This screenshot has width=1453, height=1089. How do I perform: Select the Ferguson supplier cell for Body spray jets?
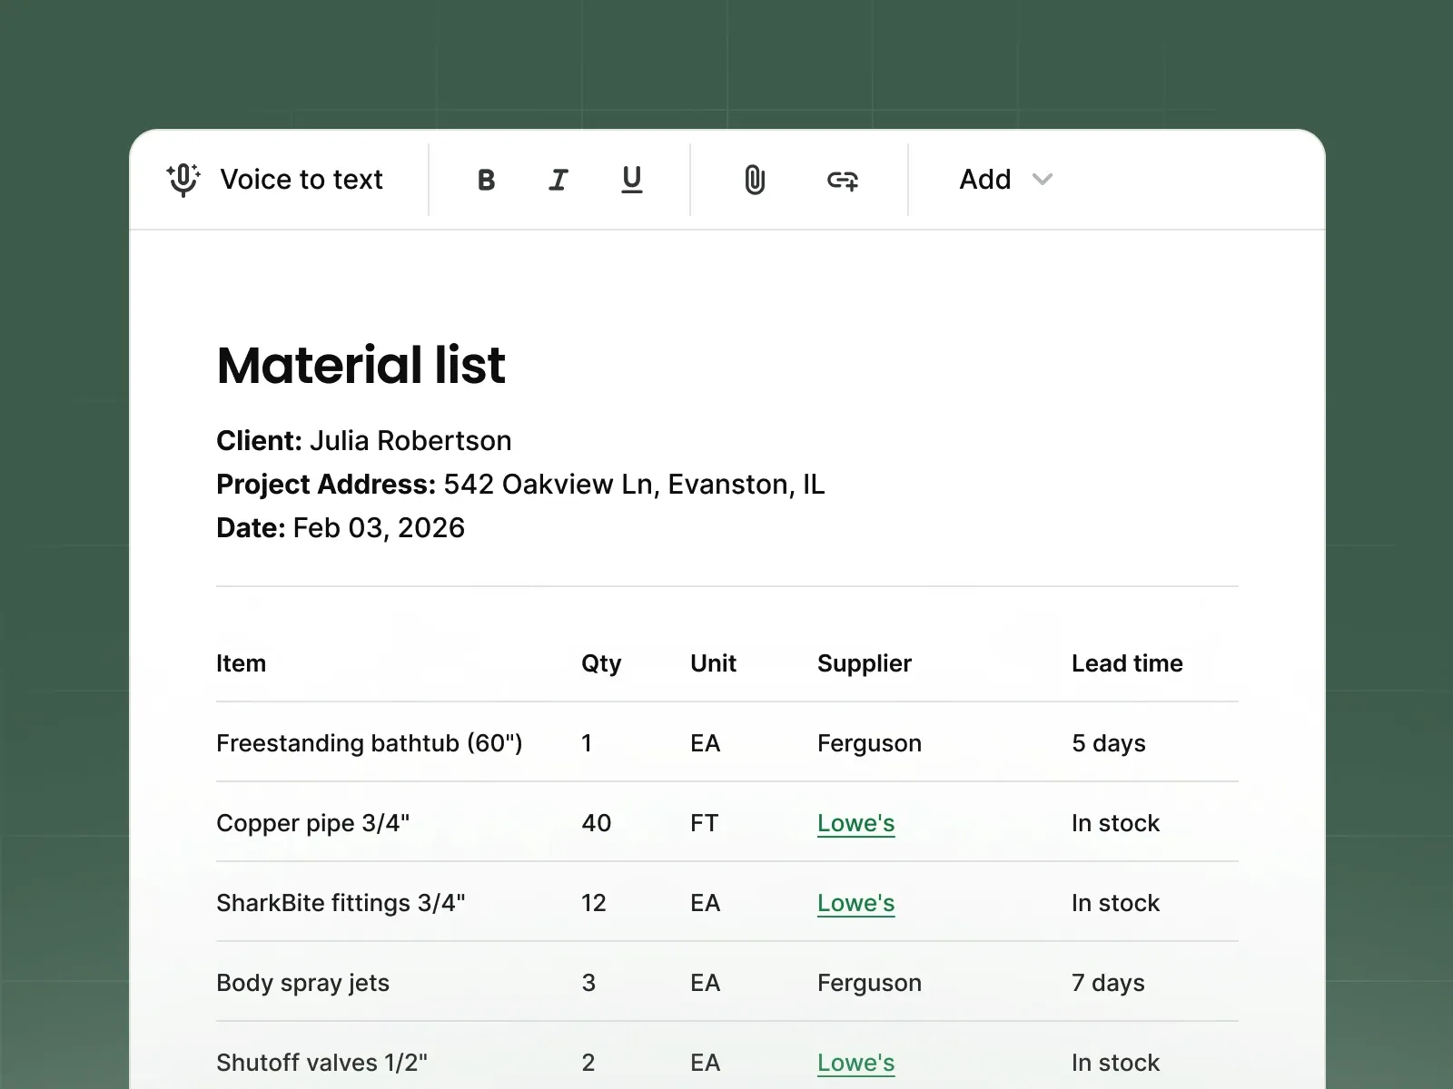tap(868, 983)
